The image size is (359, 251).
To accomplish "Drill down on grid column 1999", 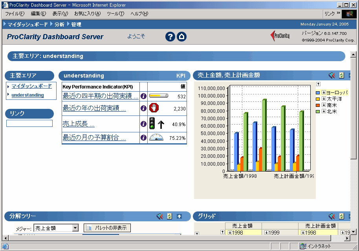I will (267, 233).
